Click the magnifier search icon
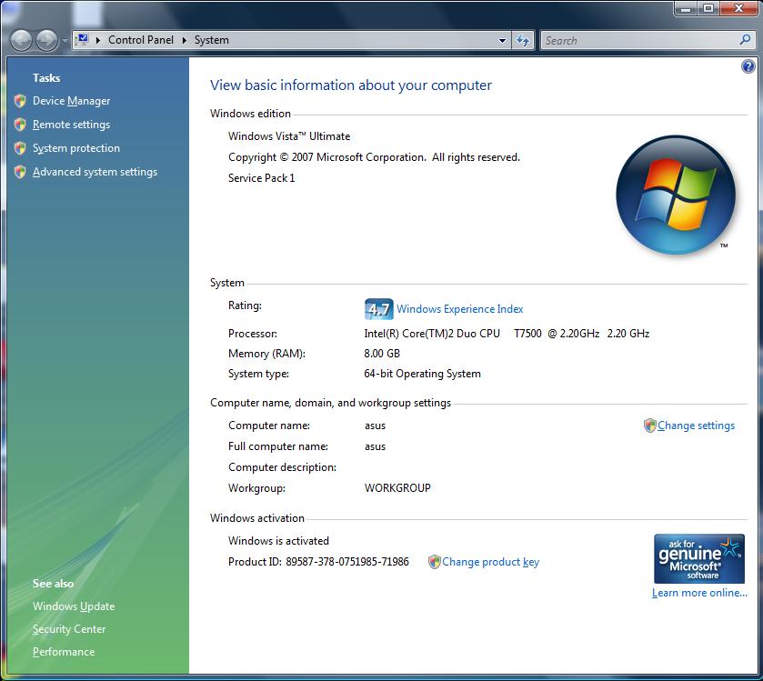 point(745,39)
